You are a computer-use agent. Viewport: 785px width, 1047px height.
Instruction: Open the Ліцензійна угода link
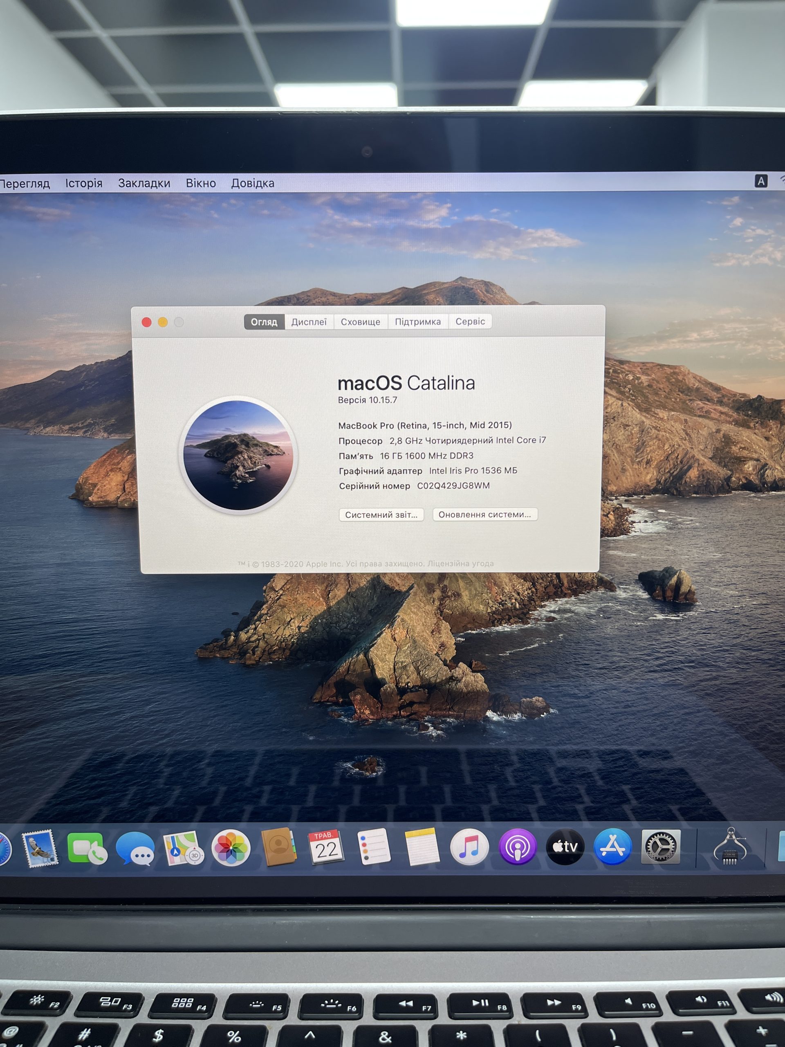(460, 563)
